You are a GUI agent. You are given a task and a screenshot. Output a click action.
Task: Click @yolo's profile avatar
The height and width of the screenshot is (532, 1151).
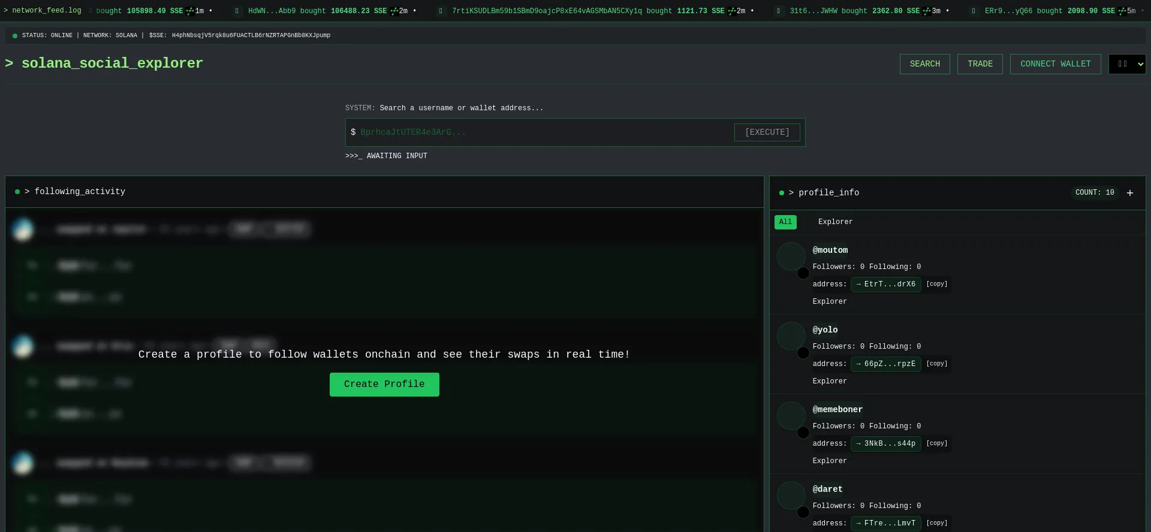(x=791, y=336)
